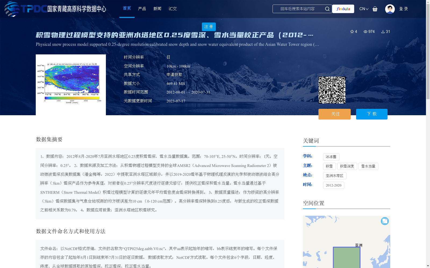The height and width of the screenshot is (268, 430).
Task: Click the dataset Chinese title heading
Action: [x=174, y=35]
